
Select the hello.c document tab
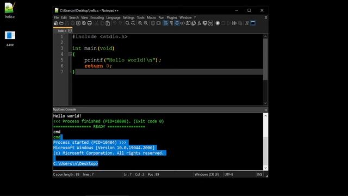(x=62, y=30)
